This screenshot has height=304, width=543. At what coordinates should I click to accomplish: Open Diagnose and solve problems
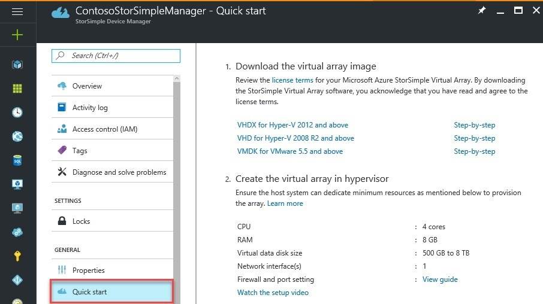(x=119, y=172)
